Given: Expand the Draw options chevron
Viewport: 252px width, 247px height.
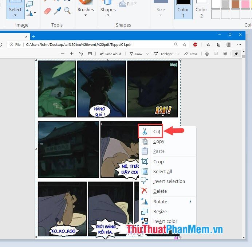Looking at the screenshot, I should 148,54.
